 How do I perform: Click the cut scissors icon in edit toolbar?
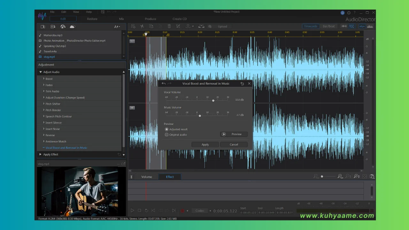click(142, 27)
